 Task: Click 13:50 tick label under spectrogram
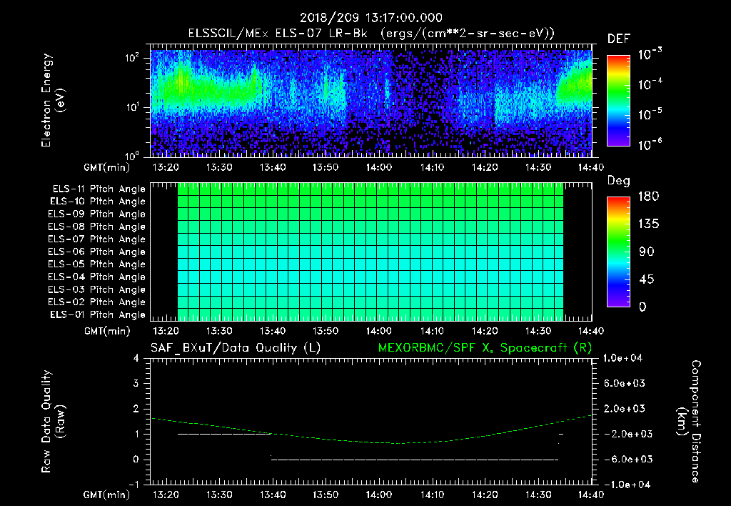(326, 167)
